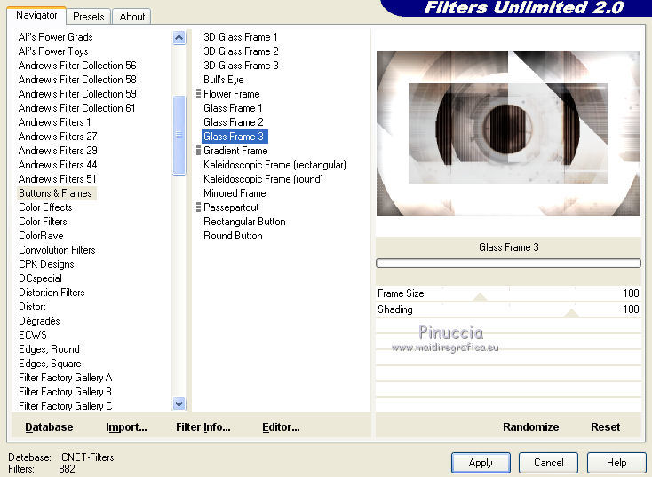This screenshot has height=477, width=652.
Task: Select Buttons & Frames category
Action: (x=55, y=193)
